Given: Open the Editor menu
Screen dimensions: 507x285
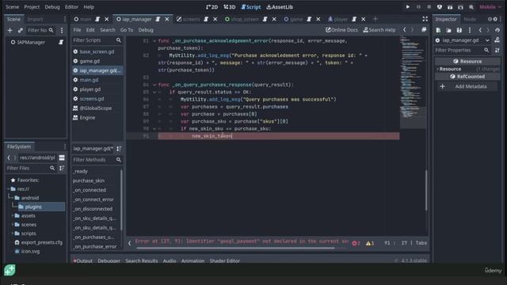Looking at the screenshot, I should 71,7.
